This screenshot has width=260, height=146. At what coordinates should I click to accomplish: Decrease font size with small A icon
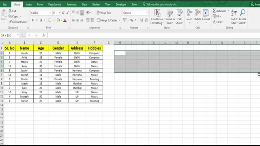point(67,13)
